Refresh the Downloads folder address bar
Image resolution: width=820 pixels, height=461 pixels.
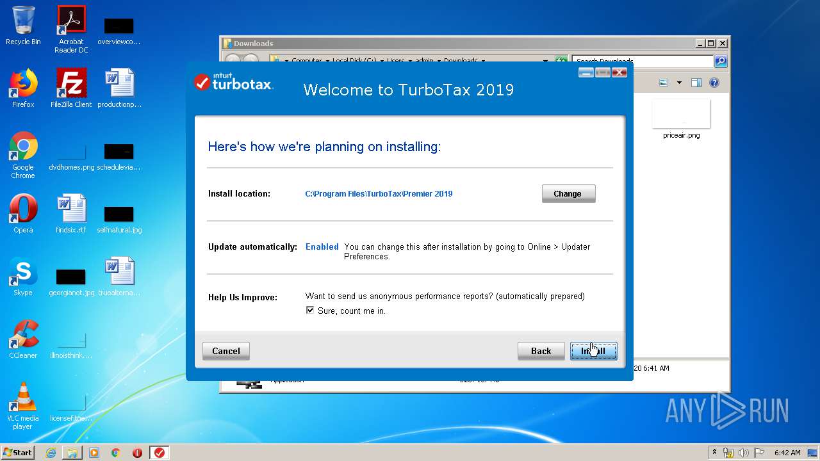[x=561, y=61]
